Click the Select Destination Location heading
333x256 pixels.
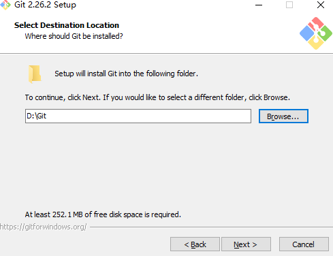67,25
